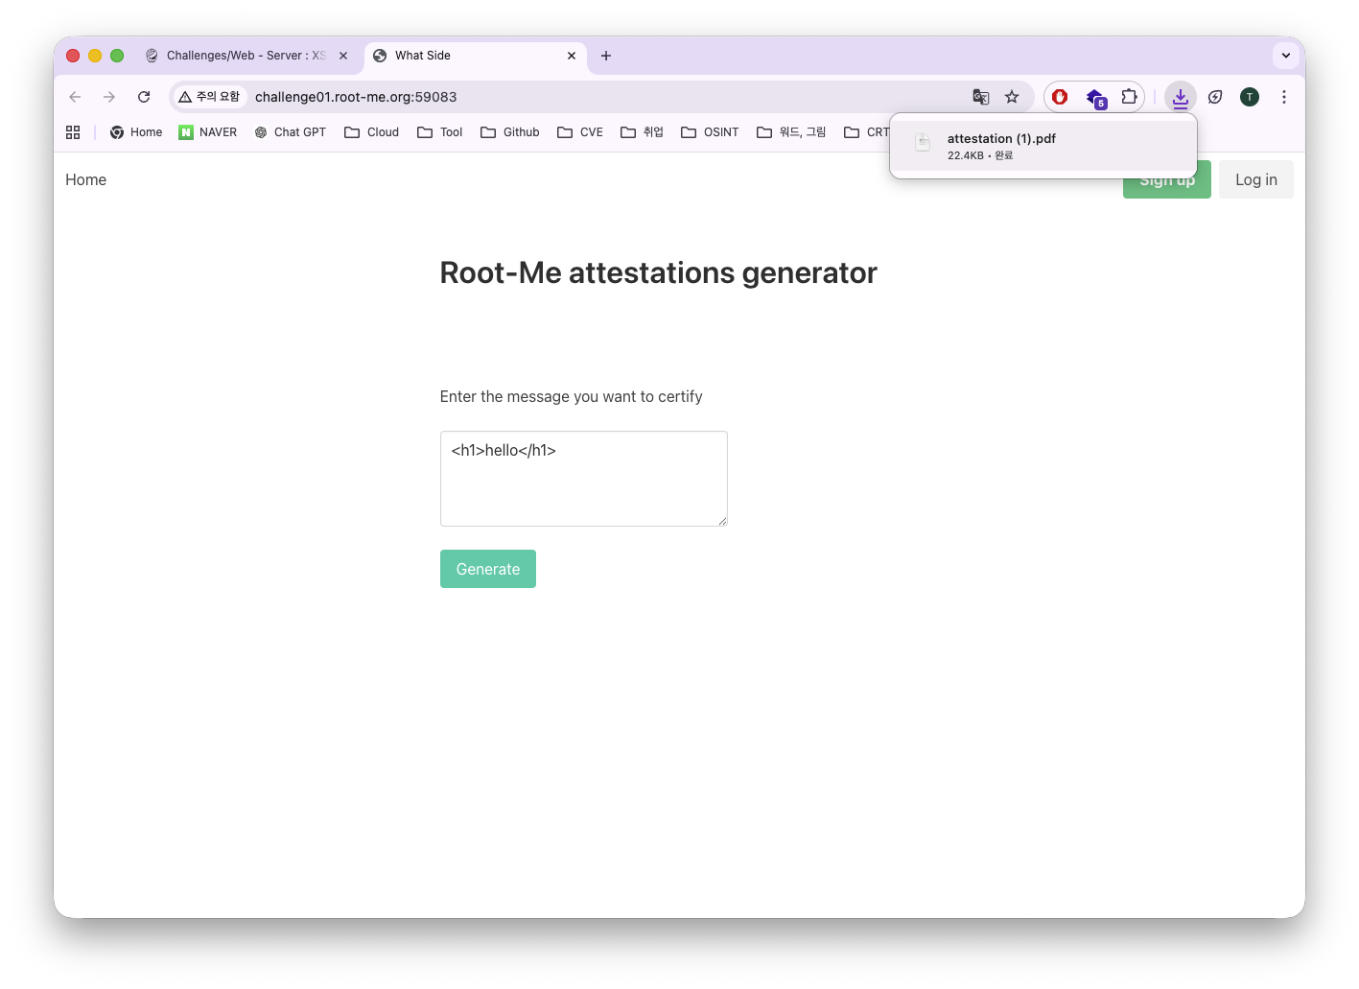Open the site security warning indicator
Viewport: 1359px width, 989px height.
[x=209, y=97]
